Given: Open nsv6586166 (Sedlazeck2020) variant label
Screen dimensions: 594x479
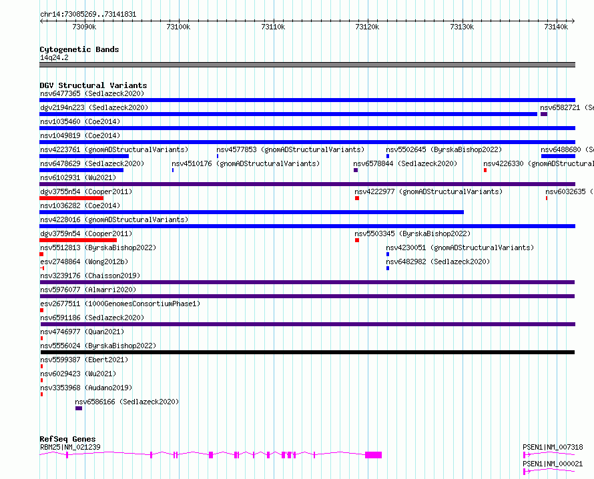Looking at the screenshot, I should coord(127,402).
